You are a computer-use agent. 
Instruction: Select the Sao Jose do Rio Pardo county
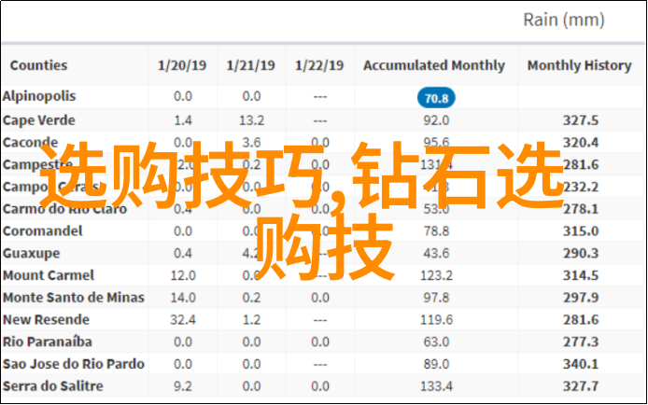click(74, 364)
